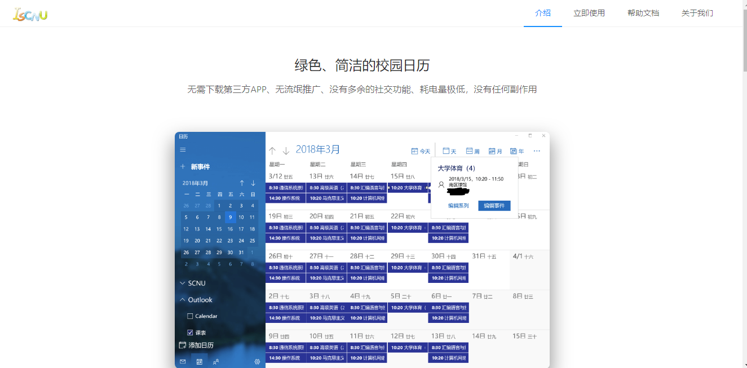This screenshot has width=747, height=368.
Task: Go to next month in mini calendar
Action: tap(253, 183)
